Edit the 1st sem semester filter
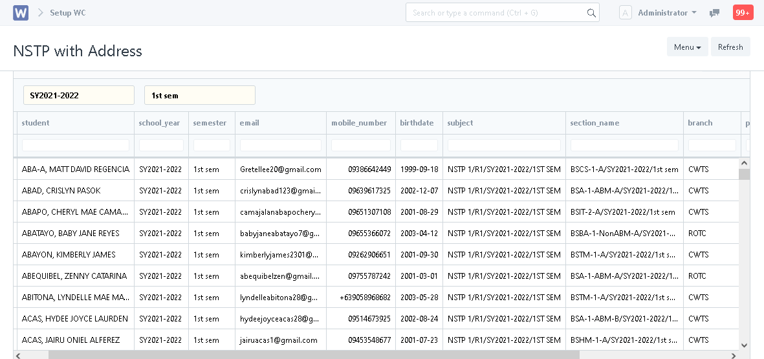This screenshot has width=764, height=359. tap(200, 95)
